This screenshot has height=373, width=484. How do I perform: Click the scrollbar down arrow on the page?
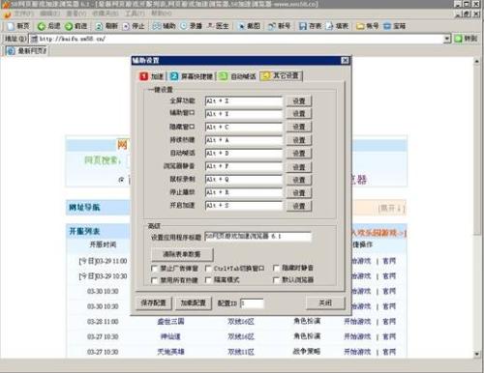477,354
